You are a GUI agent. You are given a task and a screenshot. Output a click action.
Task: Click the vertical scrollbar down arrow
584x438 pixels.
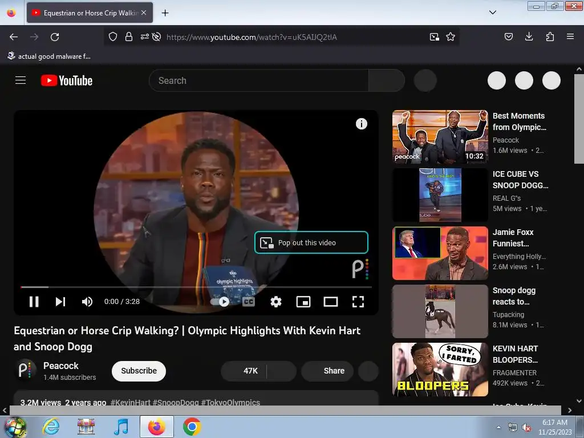pyautogui.click(x=579, y=401)
